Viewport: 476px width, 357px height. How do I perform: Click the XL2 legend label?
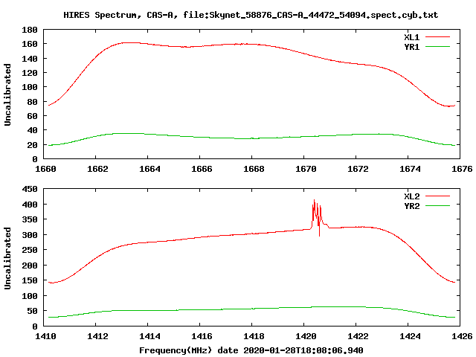[411, 196]
